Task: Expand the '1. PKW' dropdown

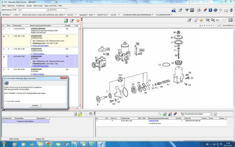Action: pos(19,15)
